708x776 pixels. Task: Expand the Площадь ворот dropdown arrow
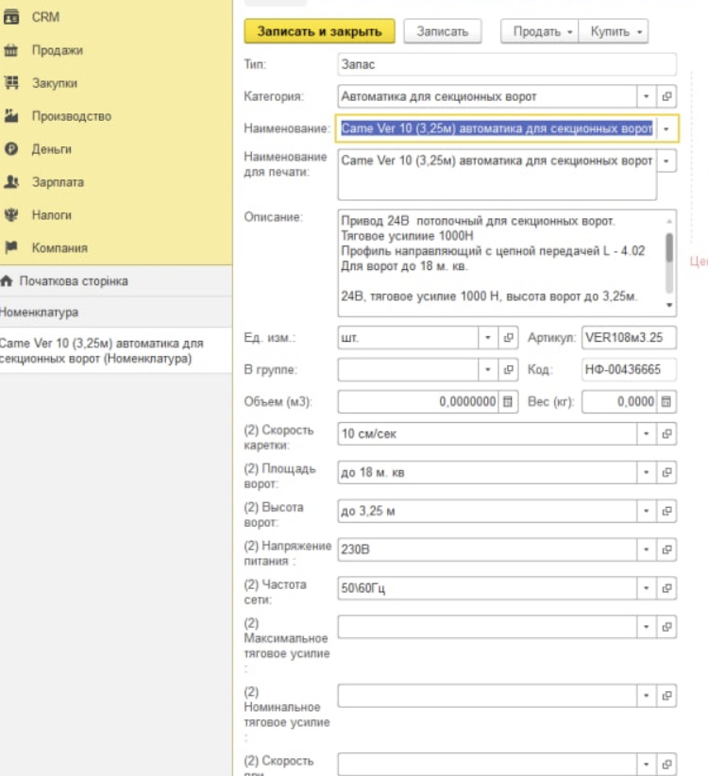(646, 472)
